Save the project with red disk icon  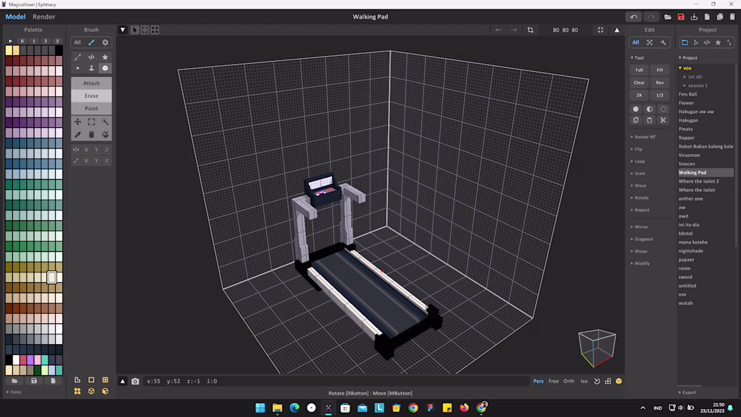point(681,17)
